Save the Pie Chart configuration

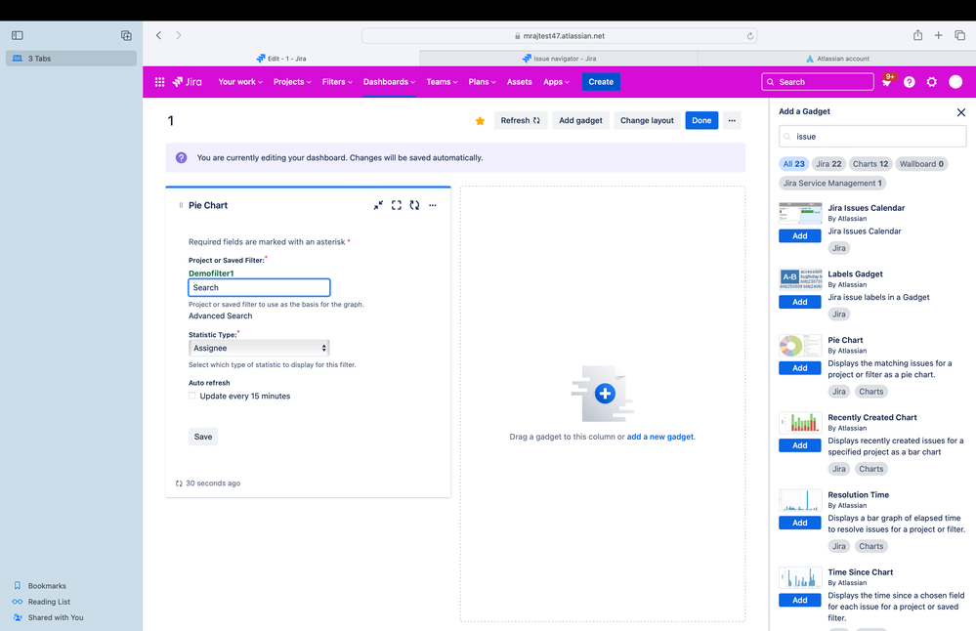point(203,437)
